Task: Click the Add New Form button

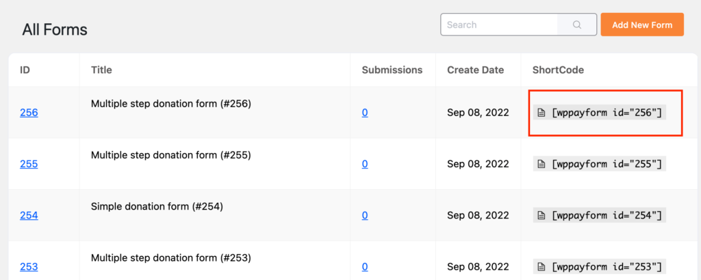Action: 642,25
